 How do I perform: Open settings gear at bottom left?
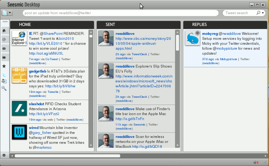[x=4, y=155]
